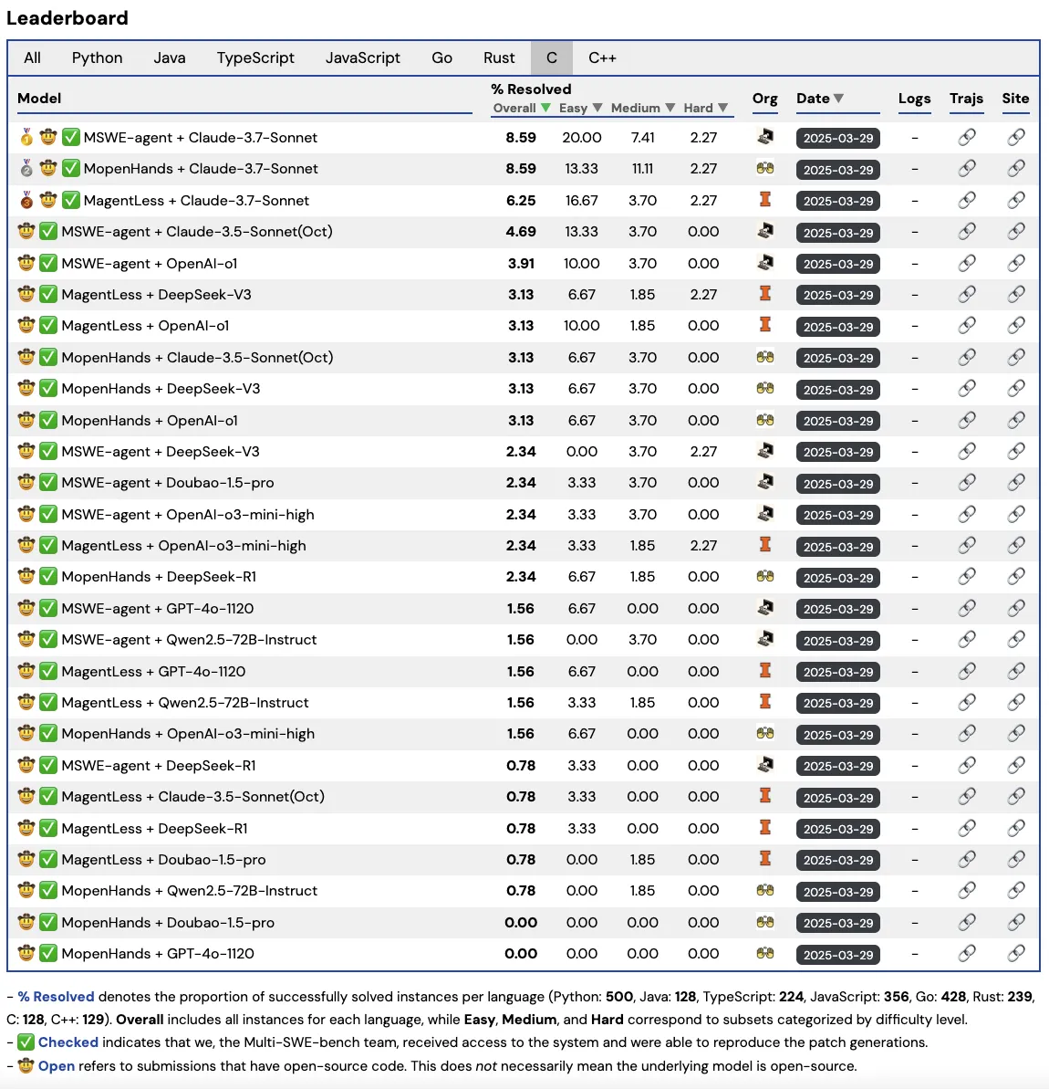Open Site link for MopenHands + Doubao-1.5-pro
The image size is (1049, 1089).
tap(1015, 923)
